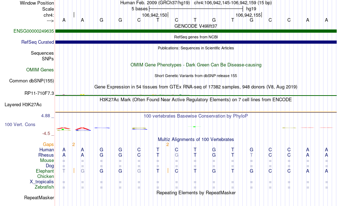This screenshot has width=337, height=206.
Task: Click Short Genetic Variants from dbSNP title
Action: tap(196, 76)
